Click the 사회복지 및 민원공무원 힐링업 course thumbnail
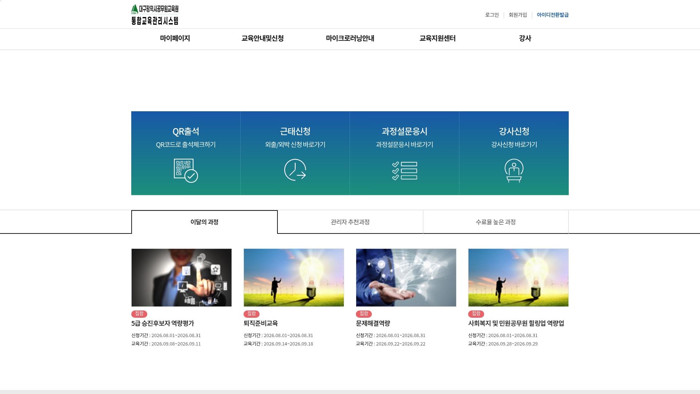Viewport: 700px width, 394px height. click(x=518, y=278)
